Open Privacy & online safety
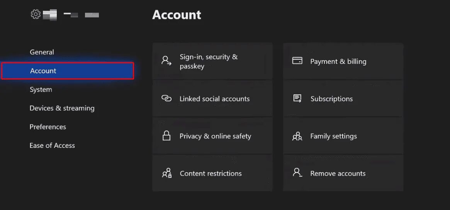 (x=215, y=136)
